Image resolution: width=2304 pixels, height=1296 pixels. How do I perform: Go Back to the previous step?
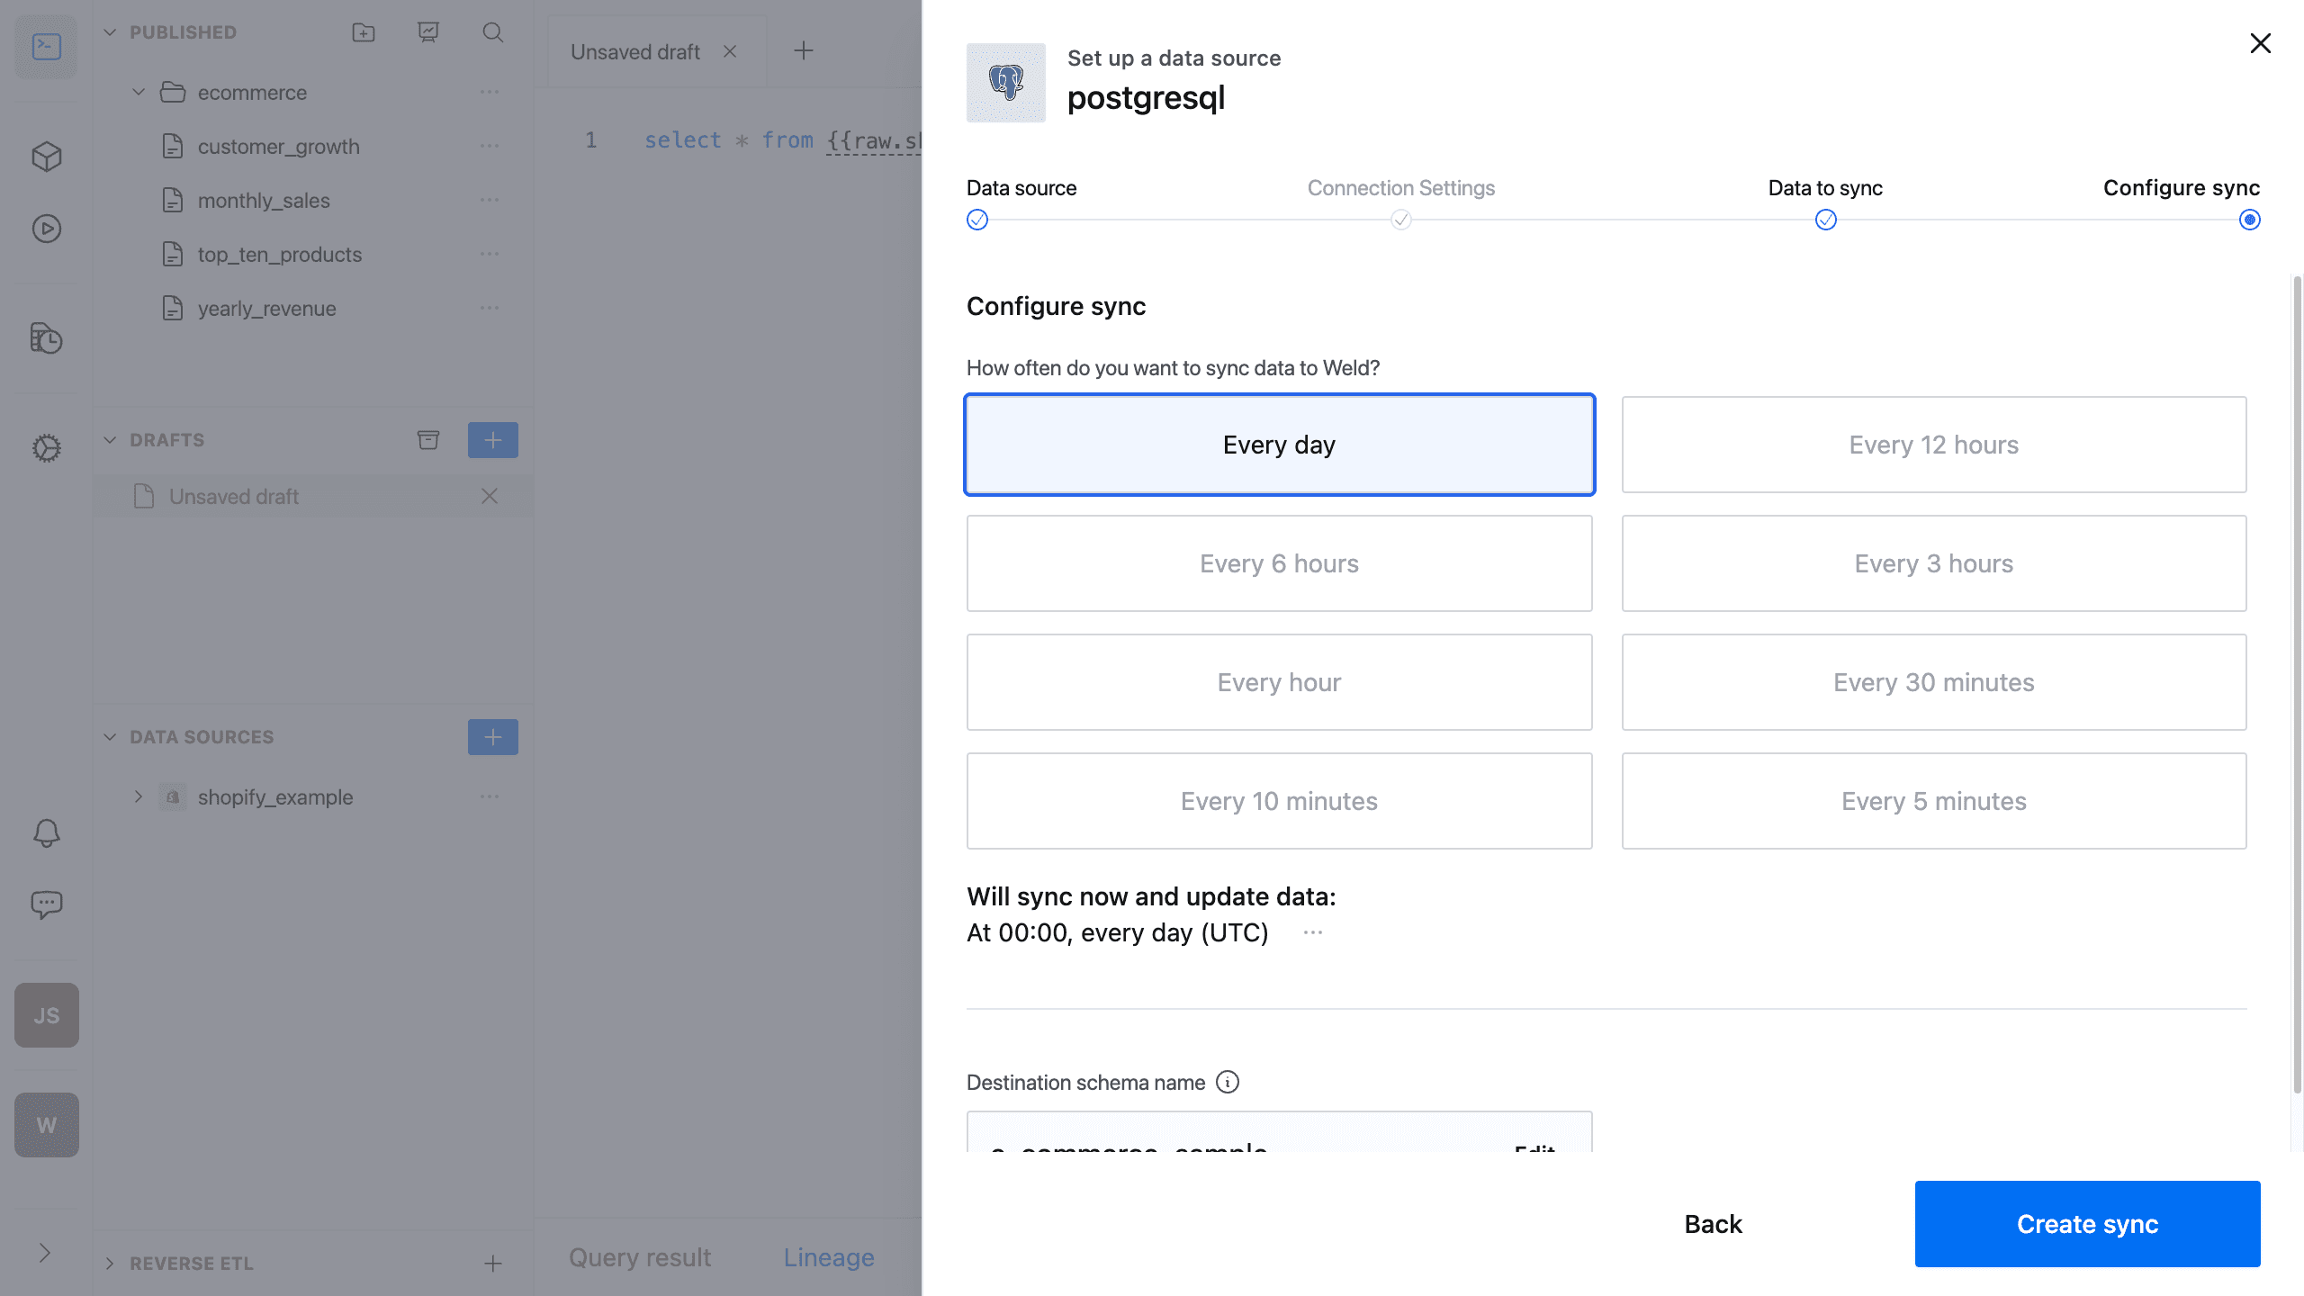pyautogui.click(x=1711, y=1223)
